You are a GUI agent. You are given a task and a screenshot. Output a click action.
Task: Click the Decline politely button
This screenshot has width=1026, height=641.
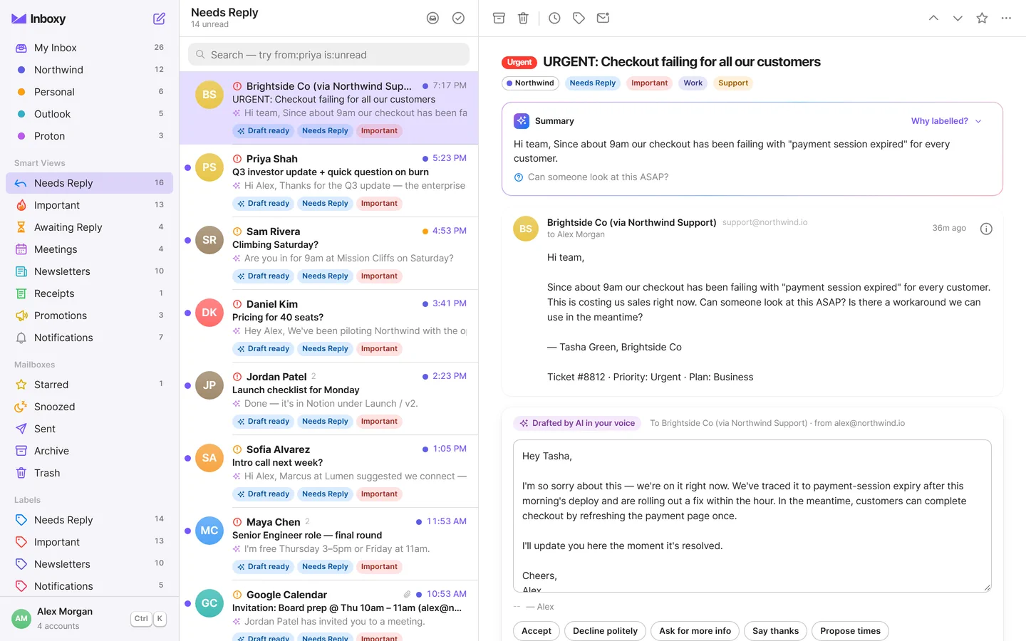click(605, 631)
